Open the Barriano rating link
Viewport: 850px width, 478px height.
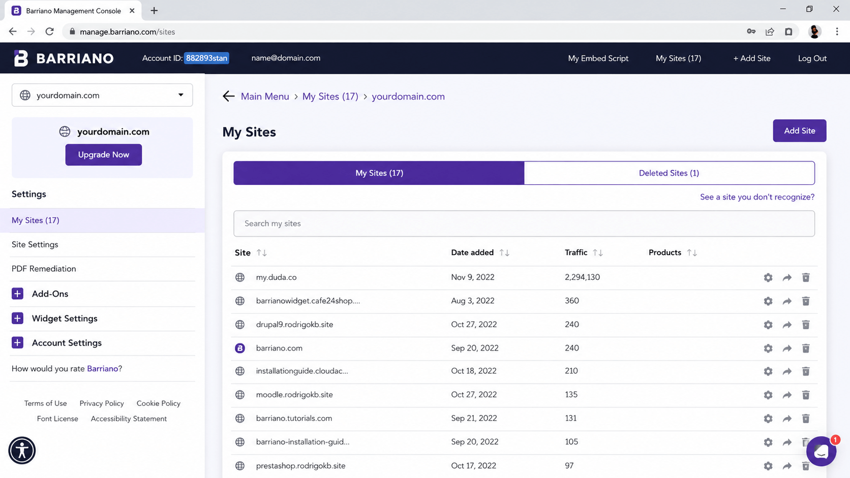pos(102,369)
